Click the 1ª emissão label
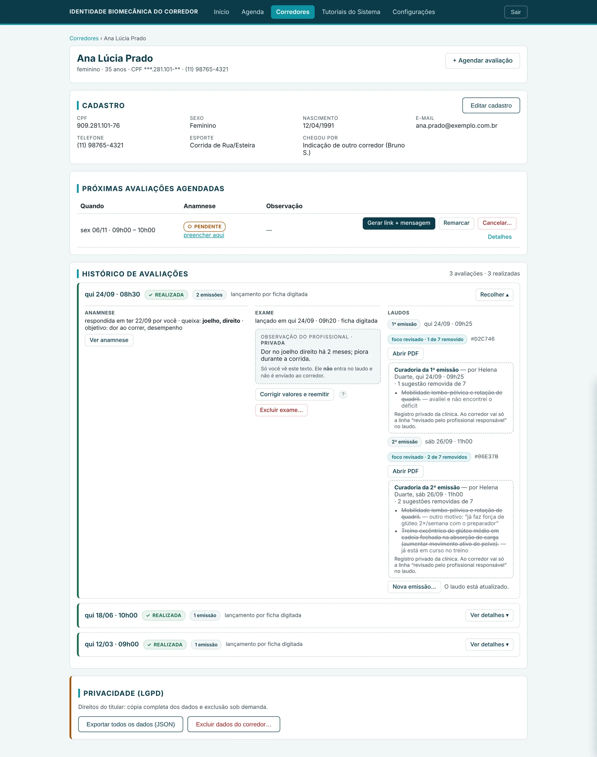 pos(404,324)
